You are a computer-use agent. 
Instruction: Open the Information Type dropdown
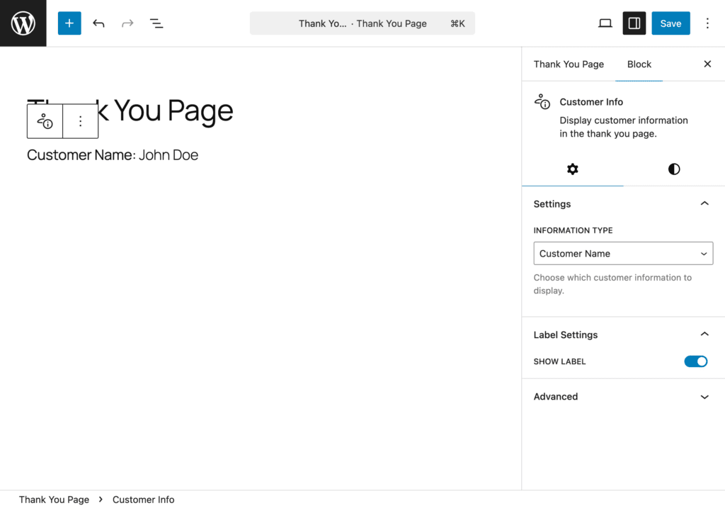click(x=623, y=254)
